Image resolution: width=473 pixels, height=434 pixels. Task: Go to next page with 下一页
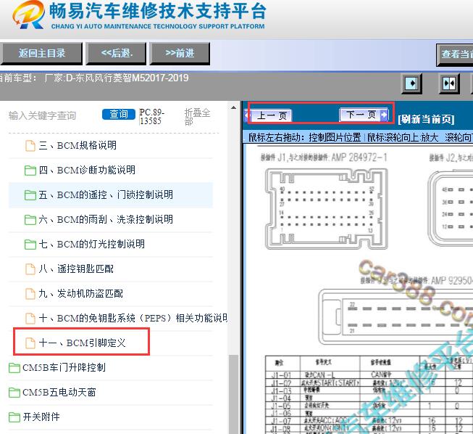[x=364, y=115]
